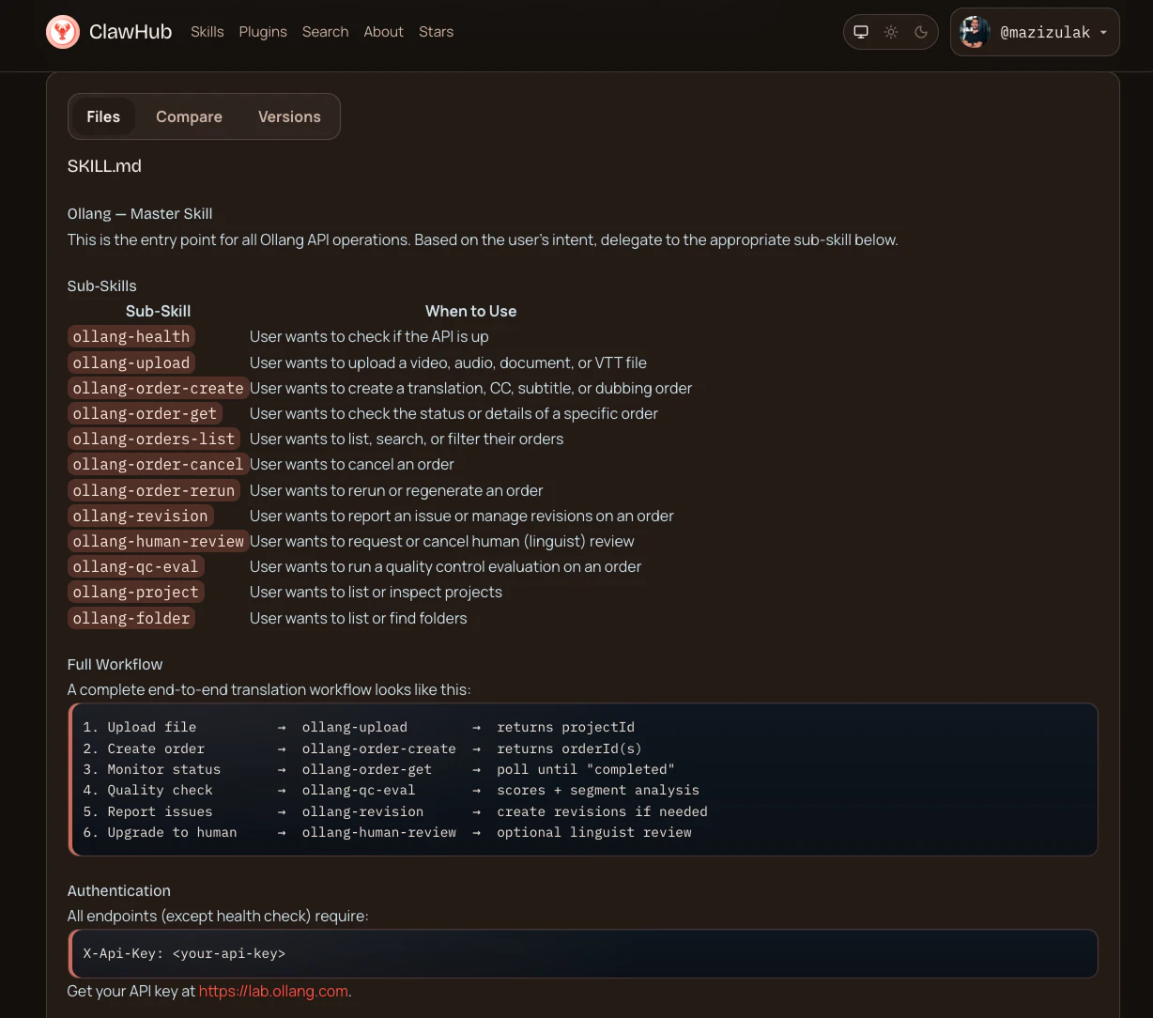Click the Sub-Skills section heading
Screen dimensions: 1153x1018
(x=102, y=286)
